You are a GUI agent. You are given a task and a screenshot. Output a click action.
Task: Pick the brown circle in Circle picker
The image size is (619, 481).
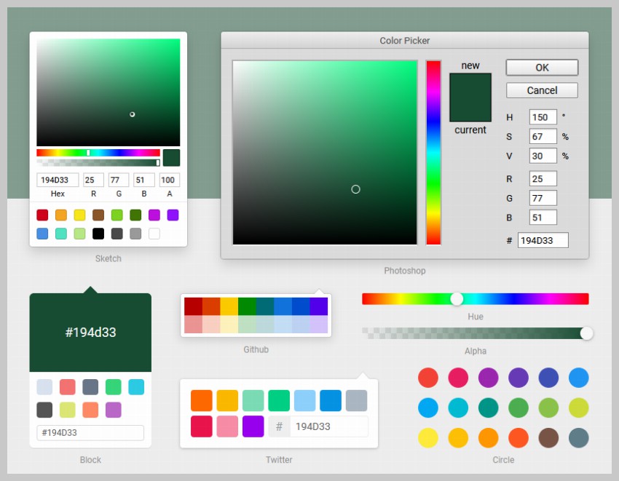coord(548,437)
